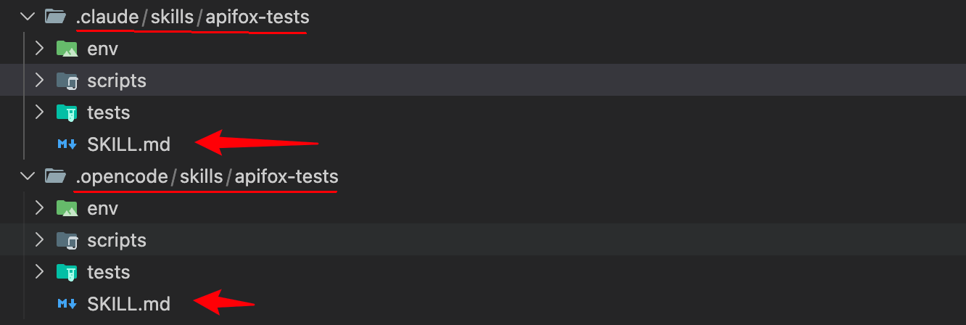Collapse the .claude/skills/apifox-tests folder chevron
966x325 pixels.
tap(28, 17)
